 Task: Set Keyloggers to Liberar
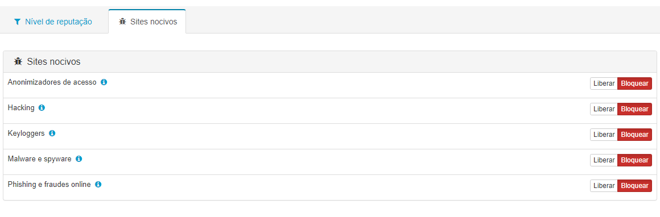[604, 135]
